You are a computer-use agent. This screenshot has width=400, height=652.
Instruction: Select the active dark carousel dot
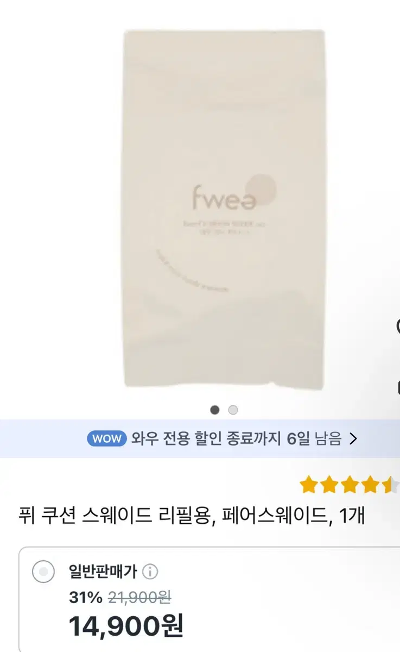click(x=215, y=410)
